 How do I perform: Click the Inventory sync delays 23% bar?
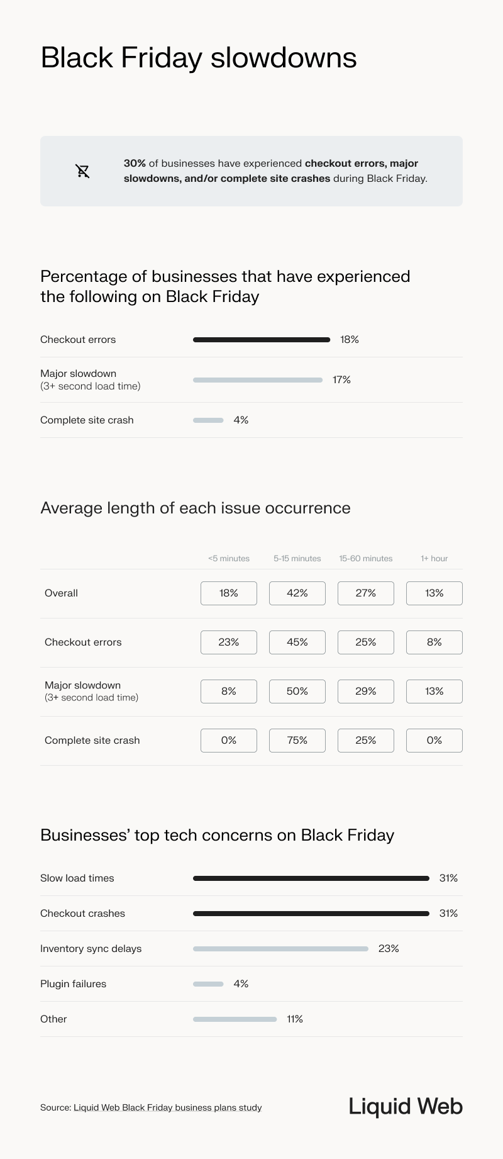coord(280,949)
